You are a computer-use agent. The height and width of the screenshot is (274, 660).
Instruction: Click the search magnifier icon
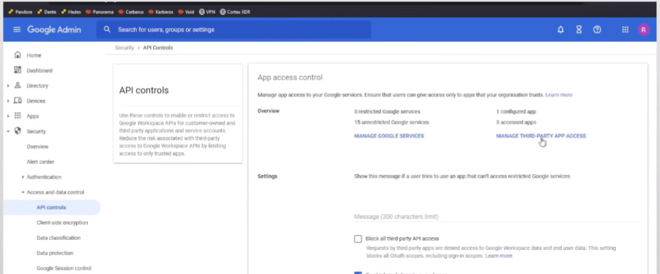click(107, 30)
